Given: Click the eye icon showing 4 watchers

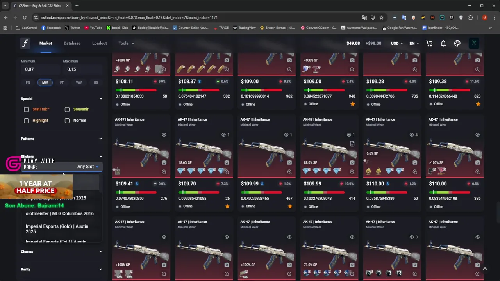Looking at the screenshot, I should (411, 135).
